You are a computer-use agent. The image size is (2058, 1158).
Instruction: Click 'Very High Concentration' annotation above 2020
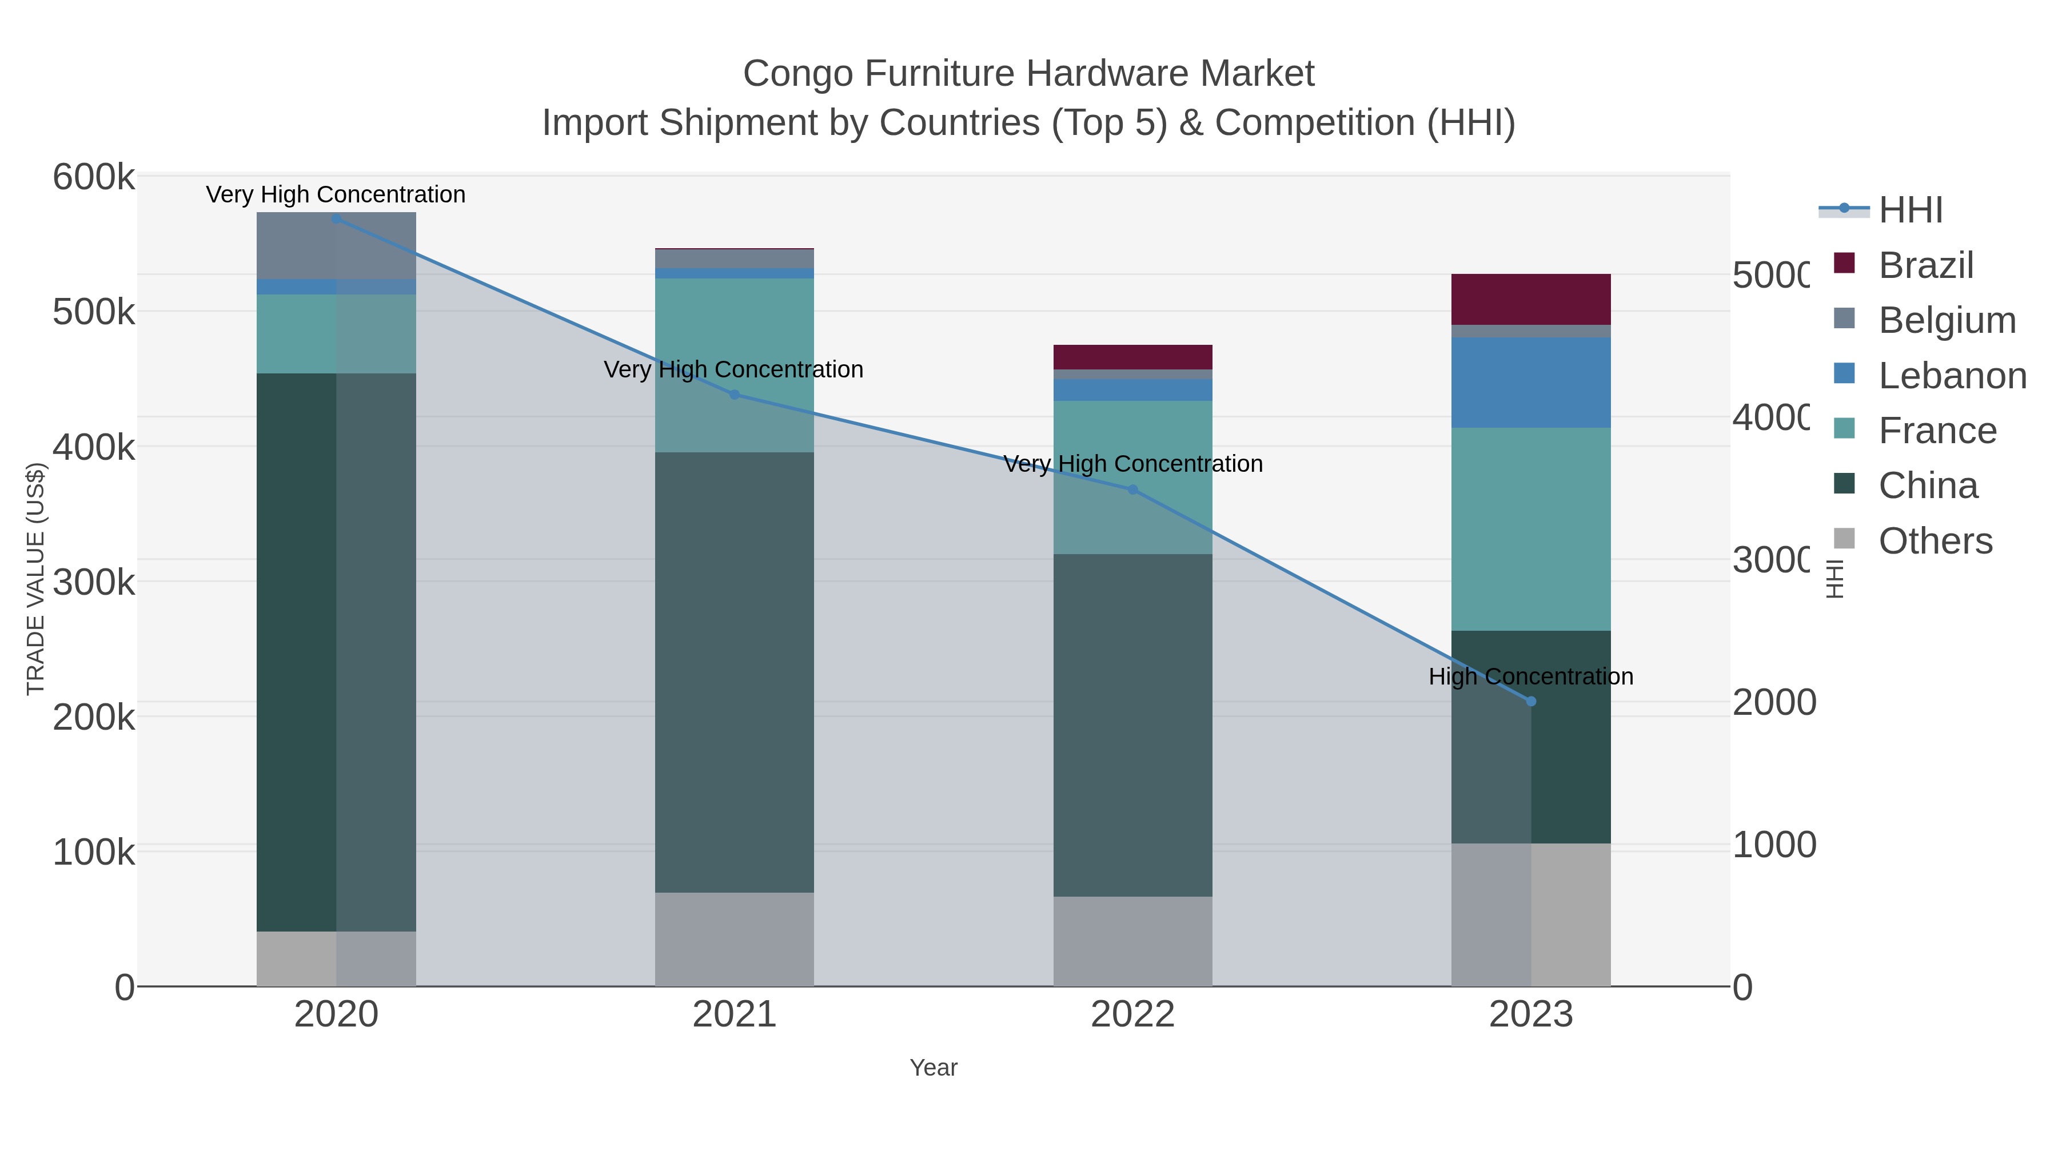point(336,195)
